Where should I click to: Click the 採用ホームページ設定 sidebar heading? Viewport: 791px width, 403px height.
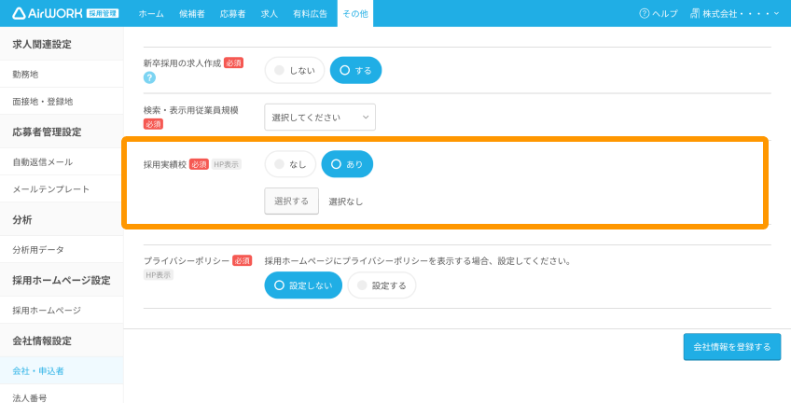(x=62, y=281)
